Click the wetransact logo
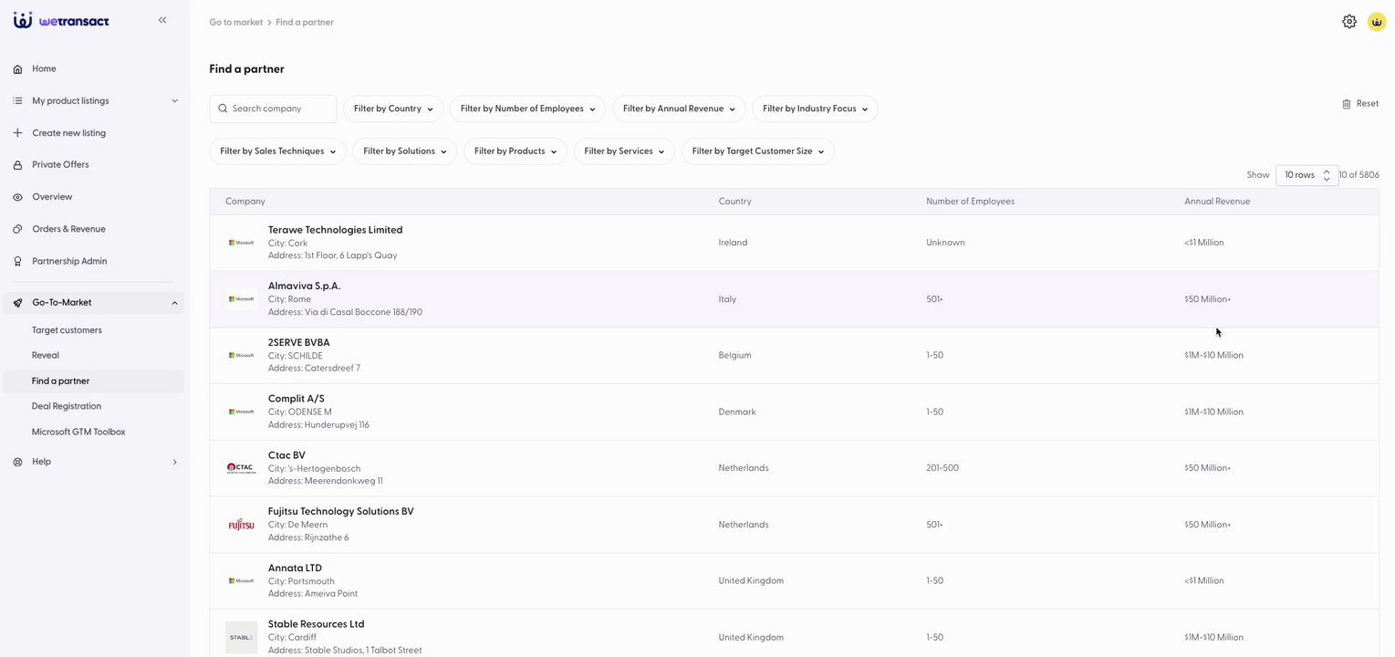Viewport: 1395px width, 657px height. [x=61, y=20]
